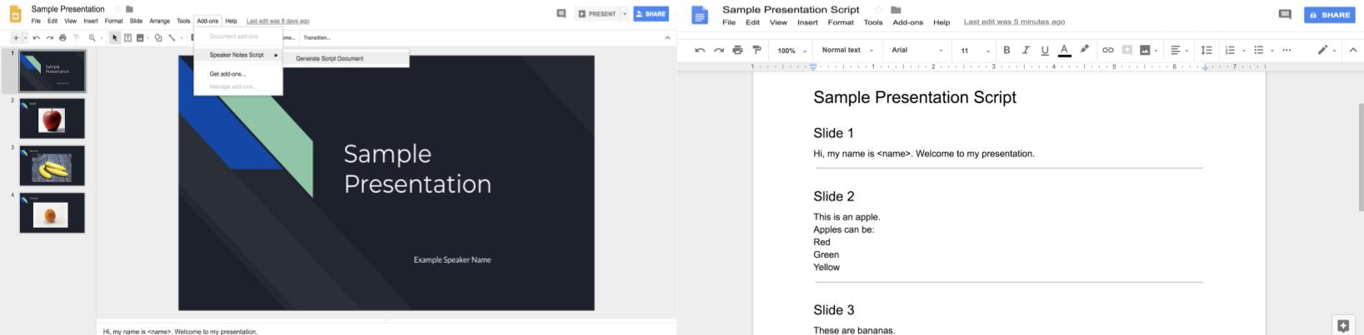Print the presentation from Slides toolbar

pyautogui.click(x=62, y=37)
